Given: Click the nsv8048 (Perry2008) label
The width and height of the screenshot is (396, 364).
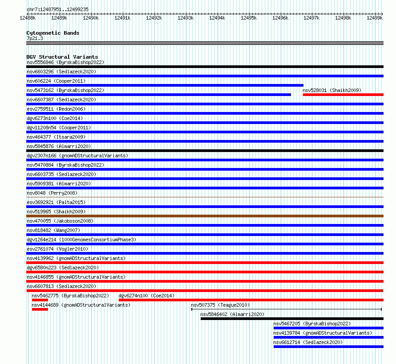Looking at the screenshot, I should [x=52, y=193].
